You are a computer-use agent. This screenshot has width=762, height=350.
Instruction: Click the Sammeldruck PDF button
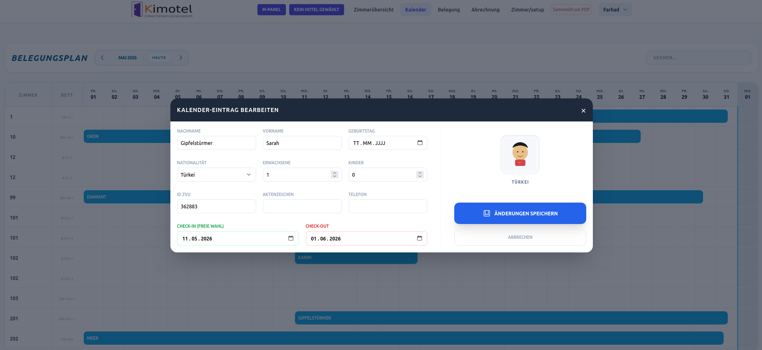pos(571,9)
